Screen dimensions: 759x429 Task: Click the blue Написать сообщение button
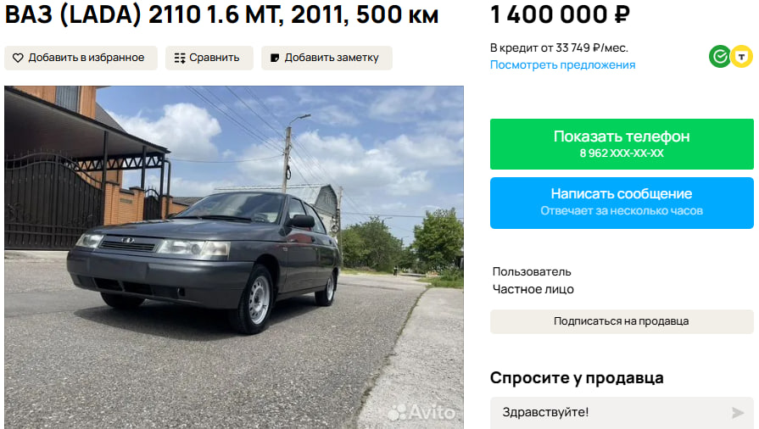[x=622, y=203]
